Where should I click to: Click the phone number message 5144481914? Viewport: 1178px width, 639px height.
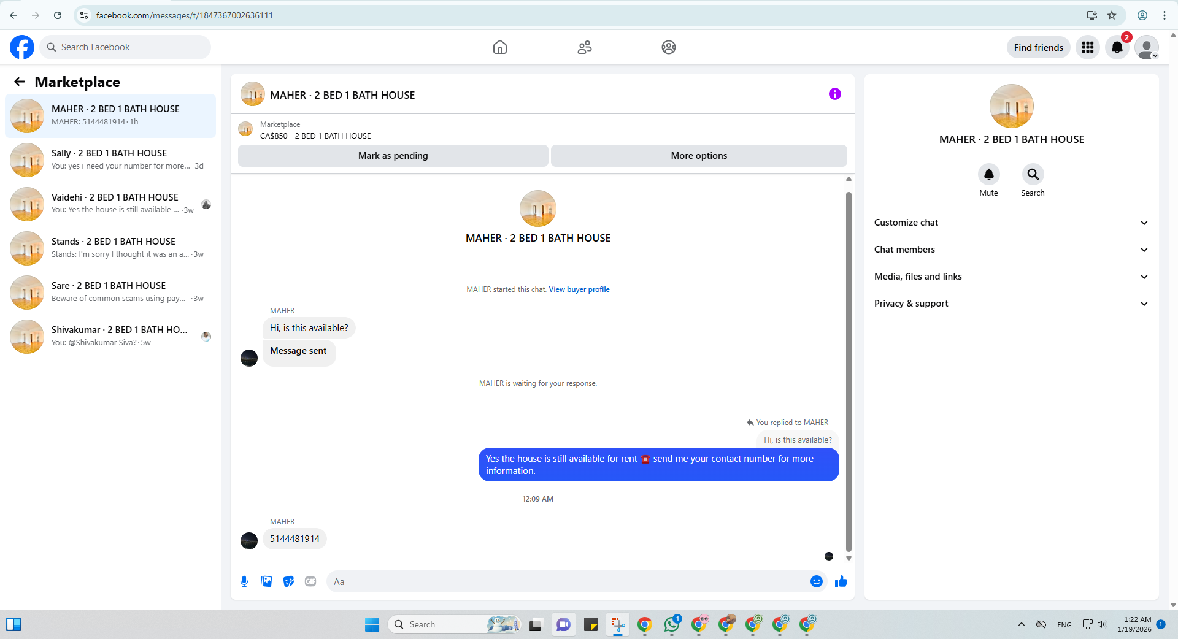[294, 539]
